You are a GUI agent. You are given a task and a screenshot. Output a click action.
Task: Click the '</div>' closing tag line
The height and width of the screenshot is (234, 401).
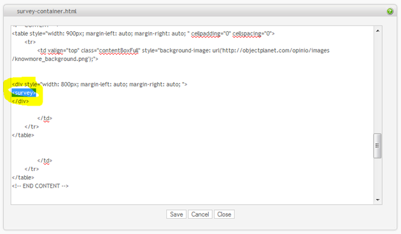tap(20, 101)
